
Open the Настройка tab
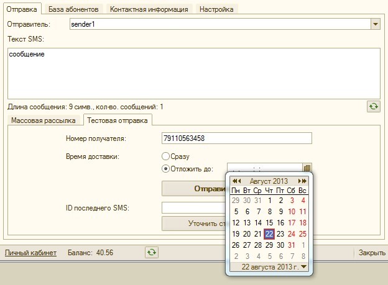coord(216,9)
